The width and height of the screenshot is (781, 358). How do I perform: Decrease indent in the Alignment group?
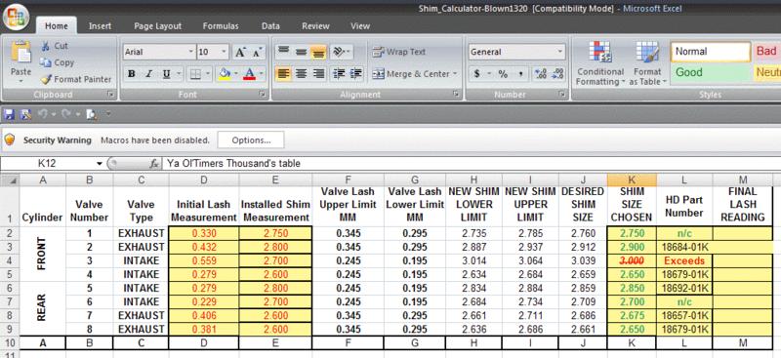click(x=339, y=74)
